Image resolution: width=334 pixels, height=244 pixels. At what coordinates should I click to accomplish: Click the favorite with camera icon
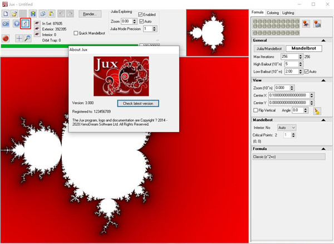[x=317, y=23]
